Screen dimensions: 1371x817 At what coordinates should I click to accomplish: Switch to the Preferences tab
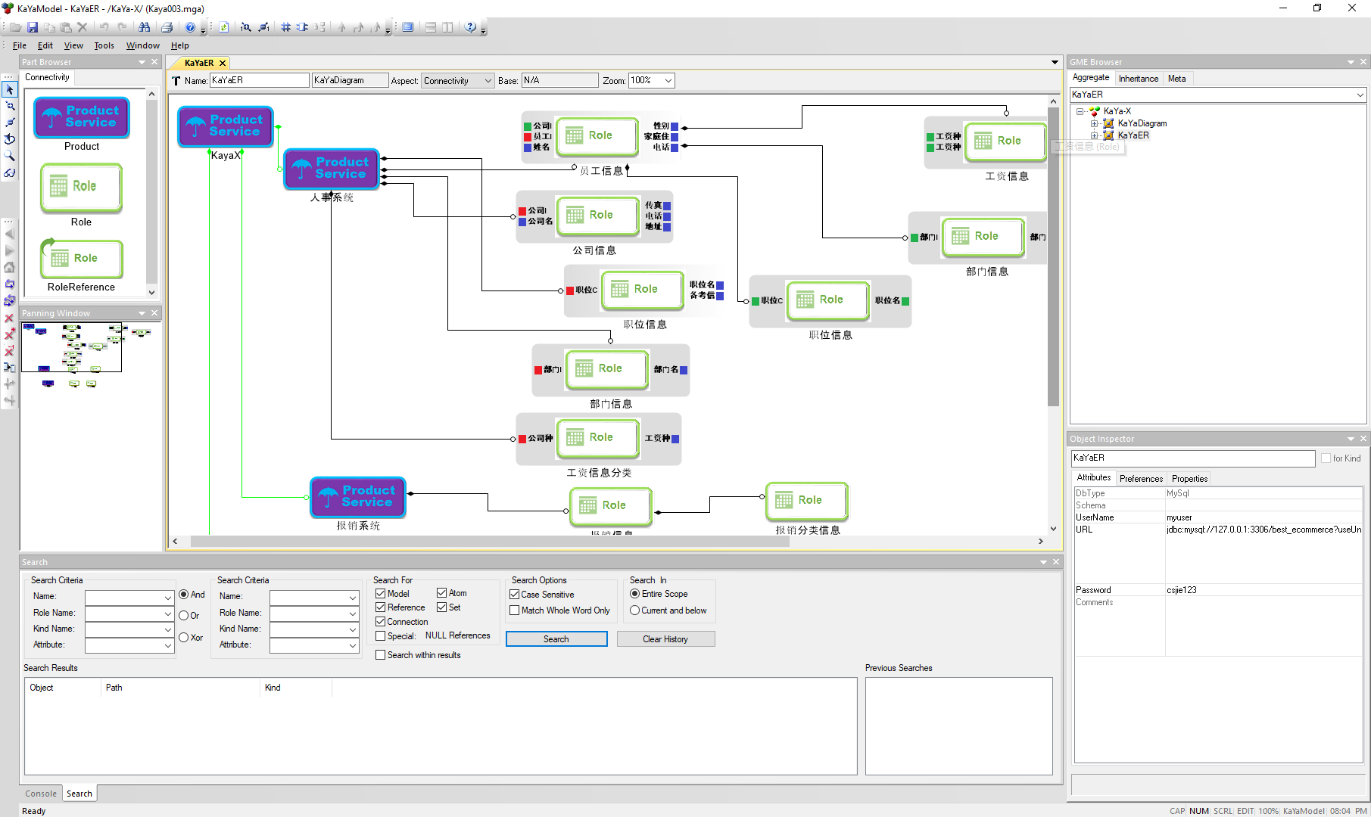click(1140, 479)
